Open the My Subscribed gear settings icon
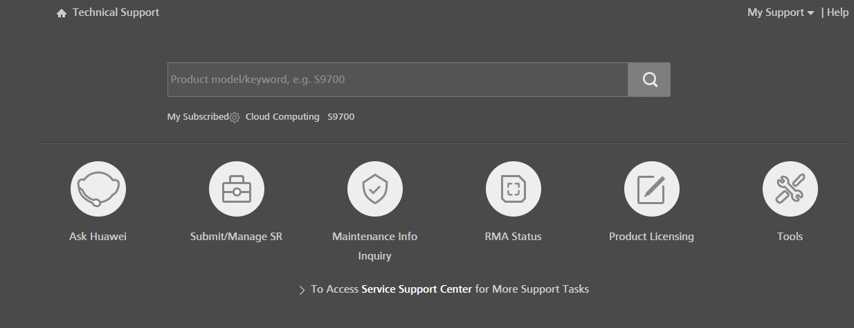Viewport: 854px width, 328px height. point(235,118)
